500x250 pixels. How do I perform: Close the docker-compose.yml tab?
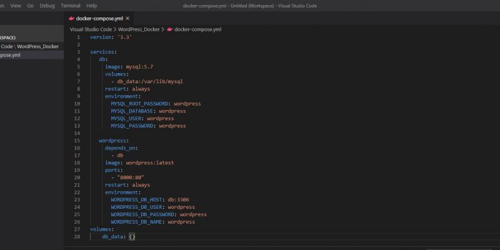(x=127, y=19)
